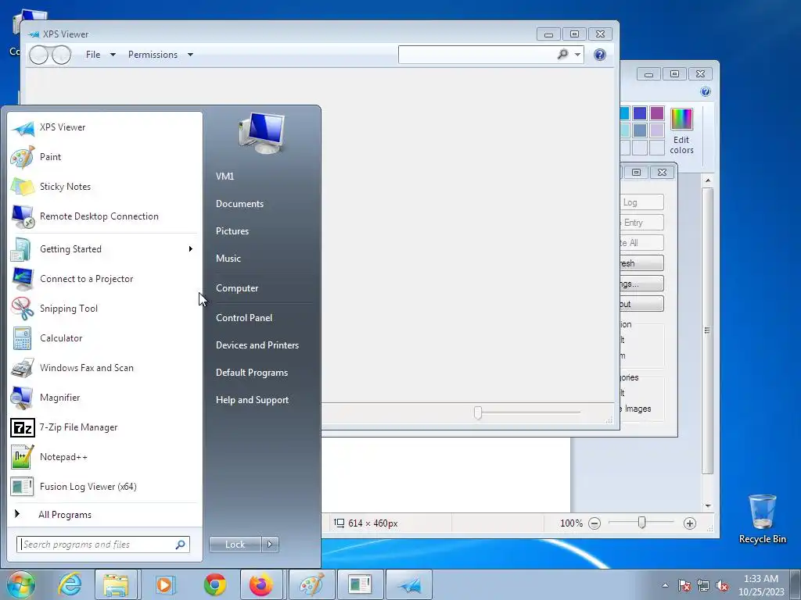801x600 pixels.
Task: Click the Start orb button
Action: tap(21, 584)
